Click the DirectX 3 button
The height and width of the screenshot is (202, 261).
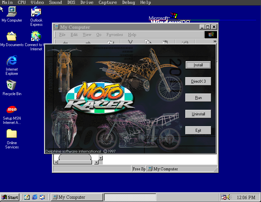(198, 81)
